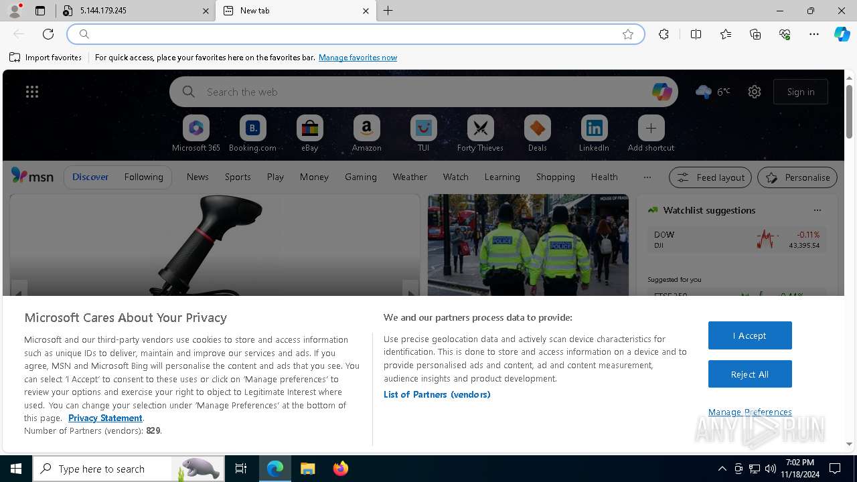Open the Booking.com shortcut
This screenshot has width=857, height=482.
252,134
